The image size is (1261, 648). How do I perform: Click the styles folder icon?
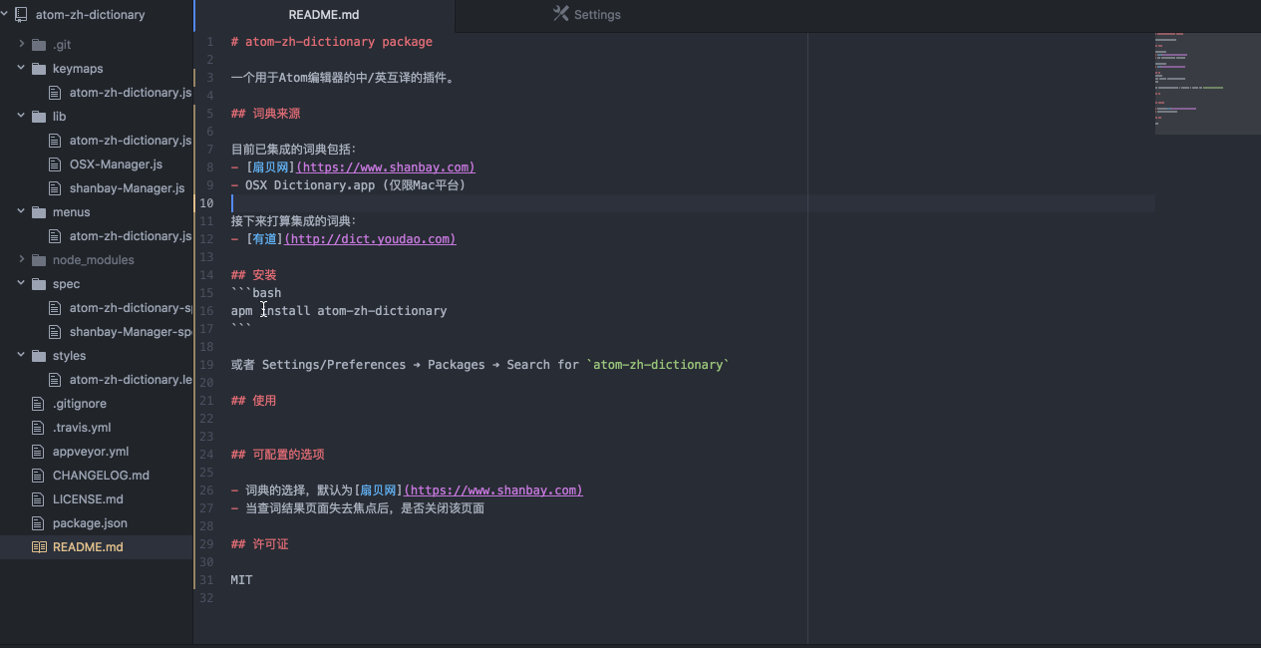pyautogui.click(x=39, y=356)
